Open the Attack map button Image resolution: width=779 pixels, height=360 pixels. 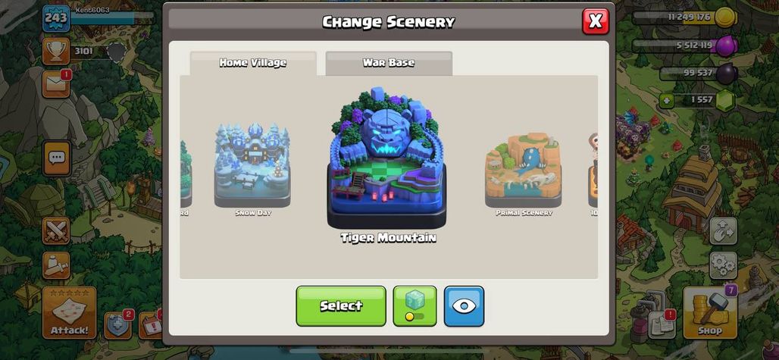[69, 313]
